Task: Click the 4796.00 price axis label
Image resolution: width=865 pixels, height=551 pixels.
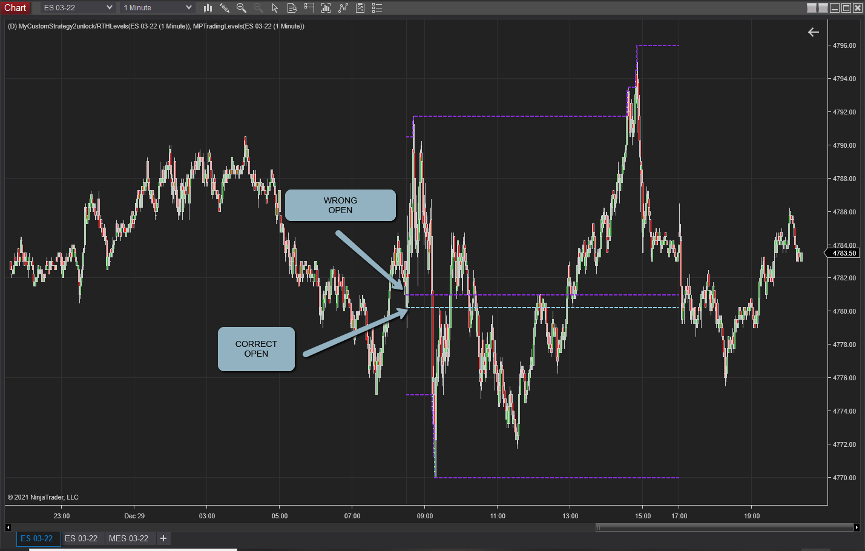Action: (x=844, y=45)
